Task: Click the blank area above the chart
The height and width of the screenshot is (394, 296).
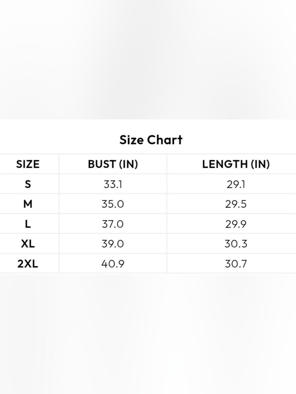Action: [148, 59]
